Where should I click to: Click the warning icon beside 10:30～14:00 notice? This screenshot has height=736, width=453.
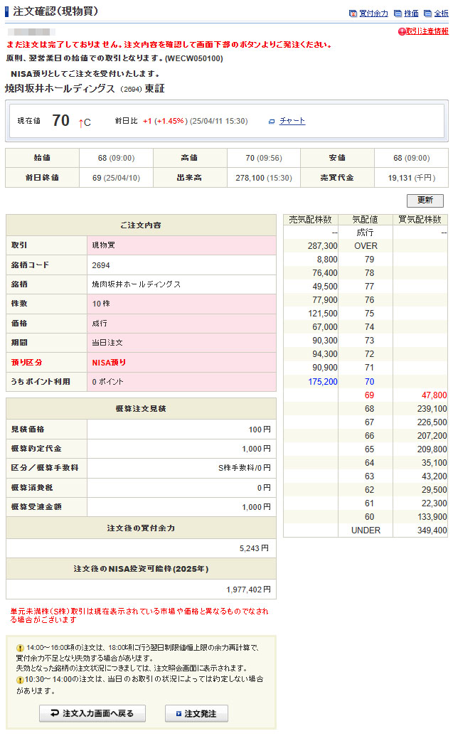click(x=20, y=680)
